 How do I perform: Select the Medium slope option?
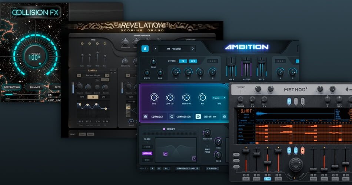coord(147,153)
